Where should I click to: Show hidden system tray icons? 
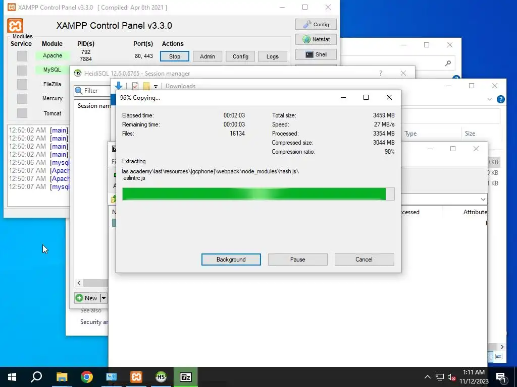point(427,377)
